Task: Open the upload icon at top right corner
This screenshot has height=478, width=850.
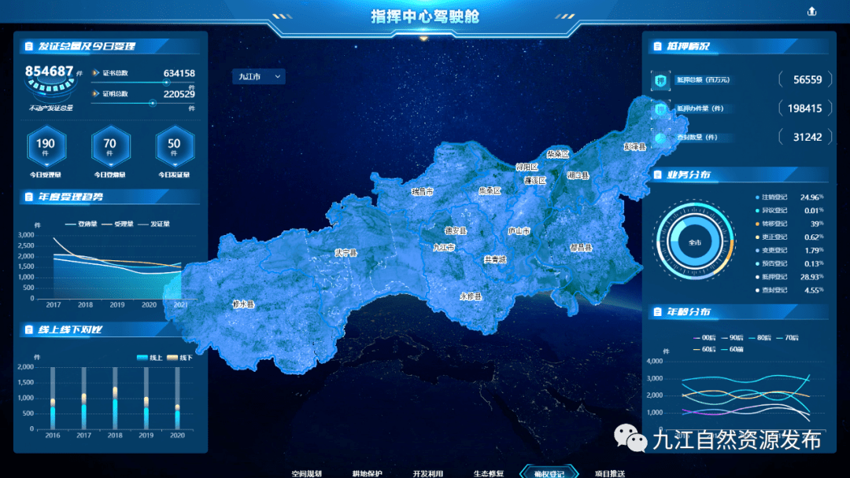Action: click(x=811, y=11)
